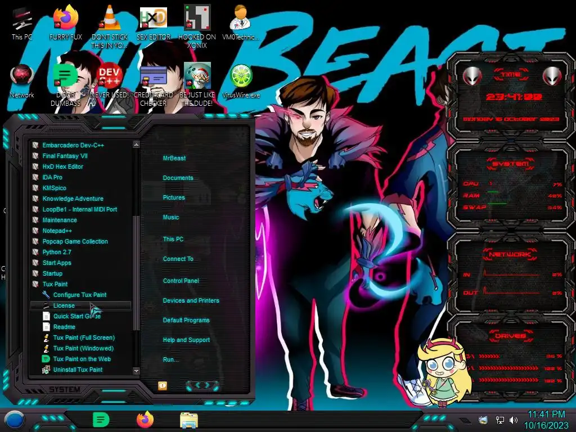Image resolution: width=576 pixels, height=432 pixels.
Task: Open the green chat desktop shortcut
Action: point(65,84)
